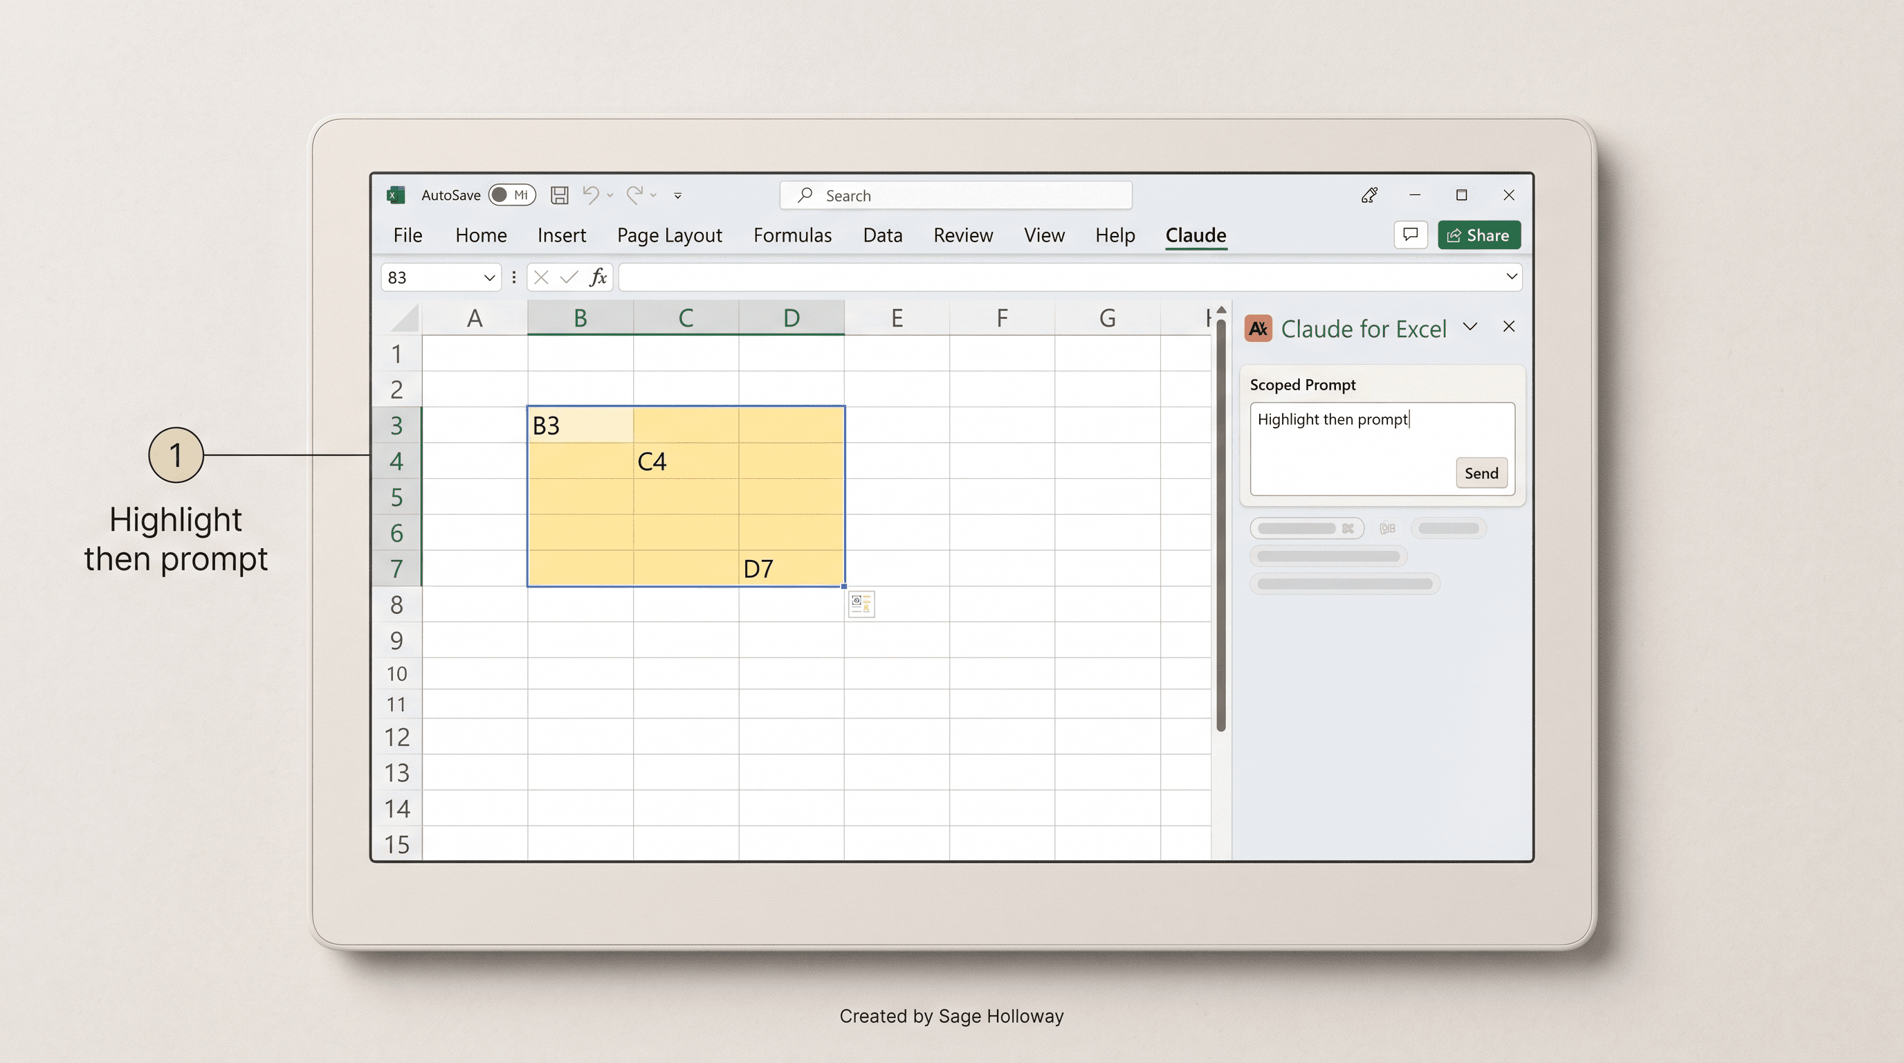1904x1063 pixels.
Task: Click the Select All corner triangle
Action: click(404, 318)
